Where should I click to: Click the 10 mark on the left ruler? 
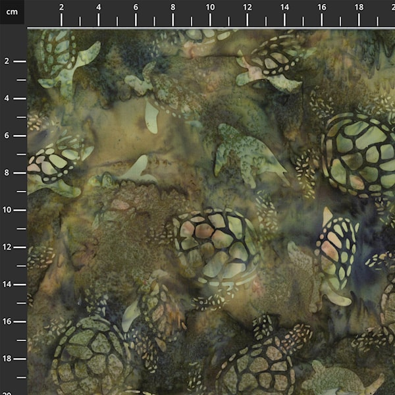click(7, 209)
